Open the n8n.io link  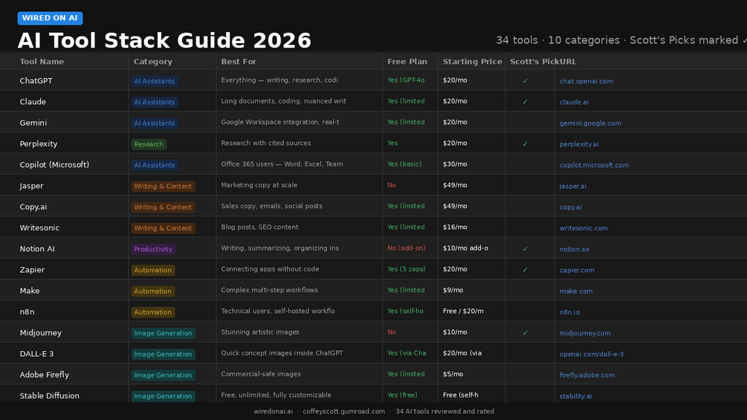(x=569, y=311)
